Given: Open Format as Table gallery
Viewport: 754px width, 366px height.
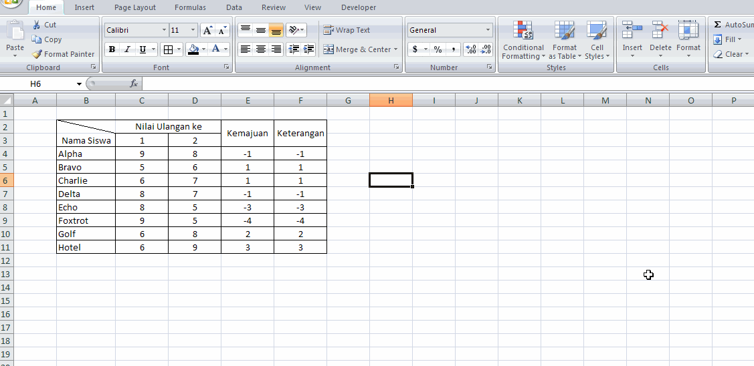Looking at the screenshot, I should coord(565,40).
